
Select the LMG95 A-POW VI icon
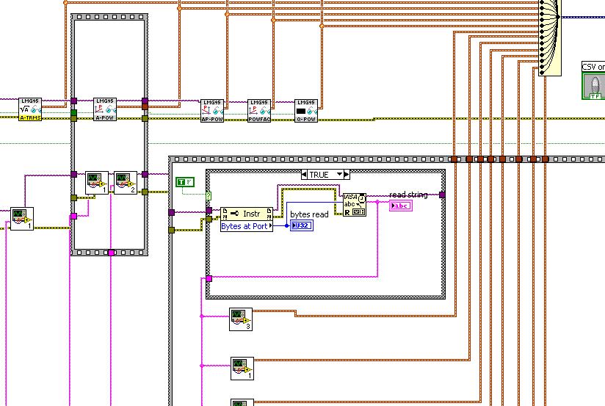[x=104, y=109]
